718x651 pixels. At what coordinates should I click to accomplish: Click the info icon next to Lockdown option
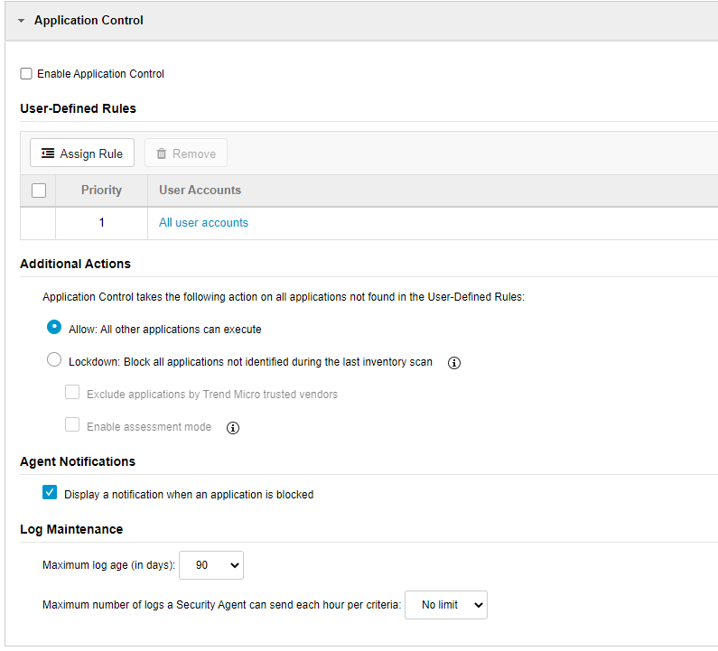point(454,363)
